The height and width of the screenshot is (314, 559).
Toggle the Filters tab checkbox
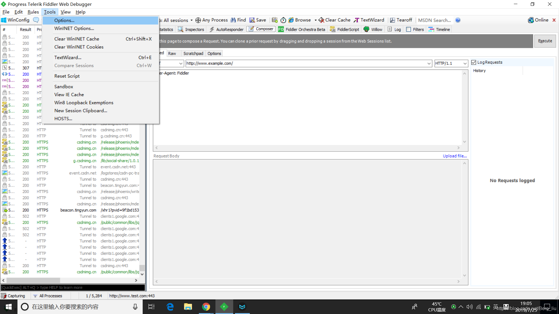pos(408,29)
